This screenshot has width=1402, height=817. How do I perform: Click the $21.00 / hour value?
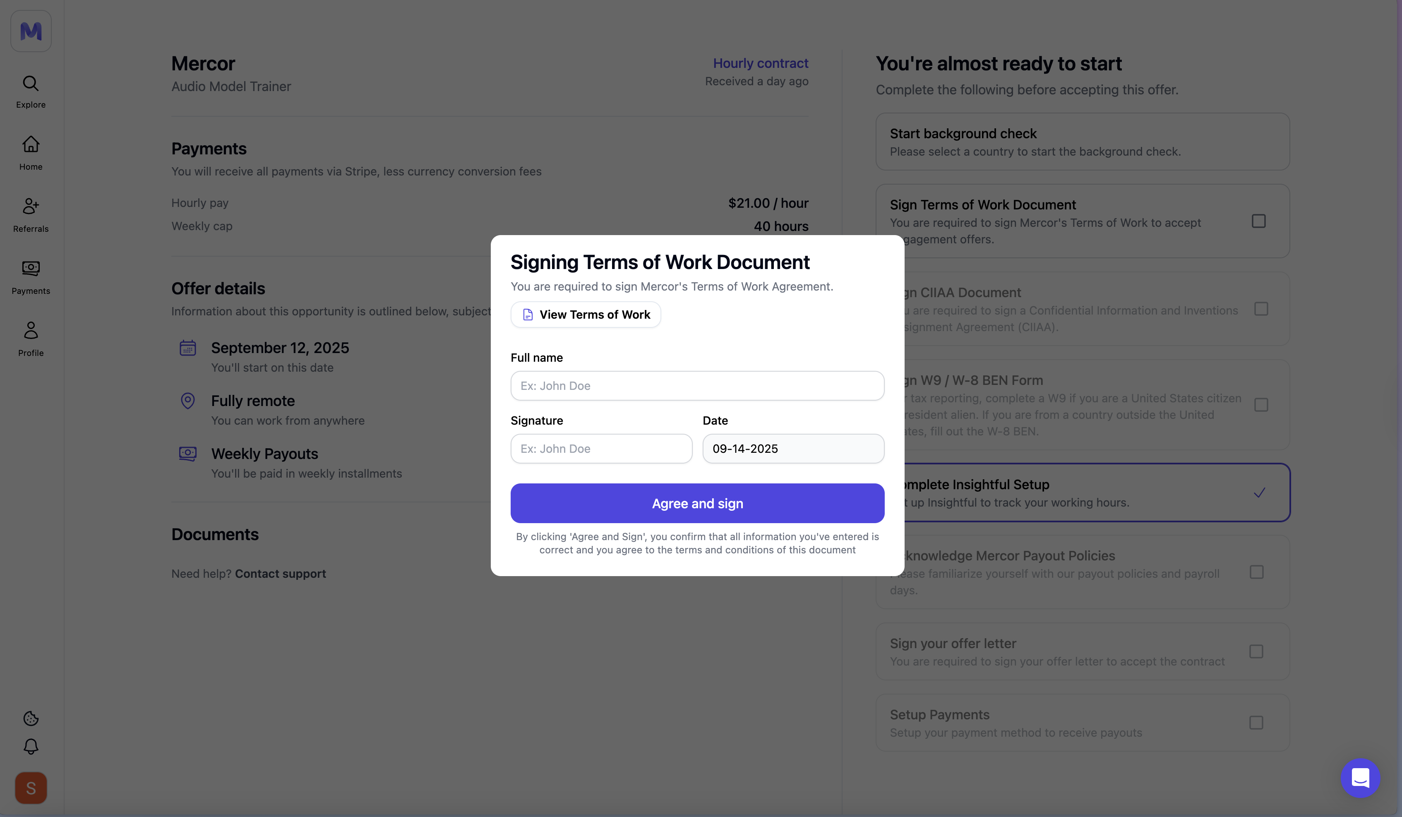pyautogui.click(x=768, y=203)
